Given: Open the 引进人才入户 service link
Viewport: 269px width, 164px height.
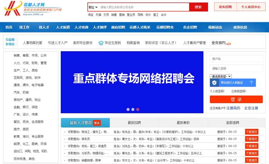Looking at the screenshot, I should pyautogui.click(x=58, y=43).
